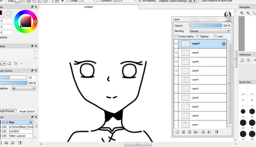256x147 pixels.
Task: Enable the Symmetry checkbox
Action: [x=98, y=1]
